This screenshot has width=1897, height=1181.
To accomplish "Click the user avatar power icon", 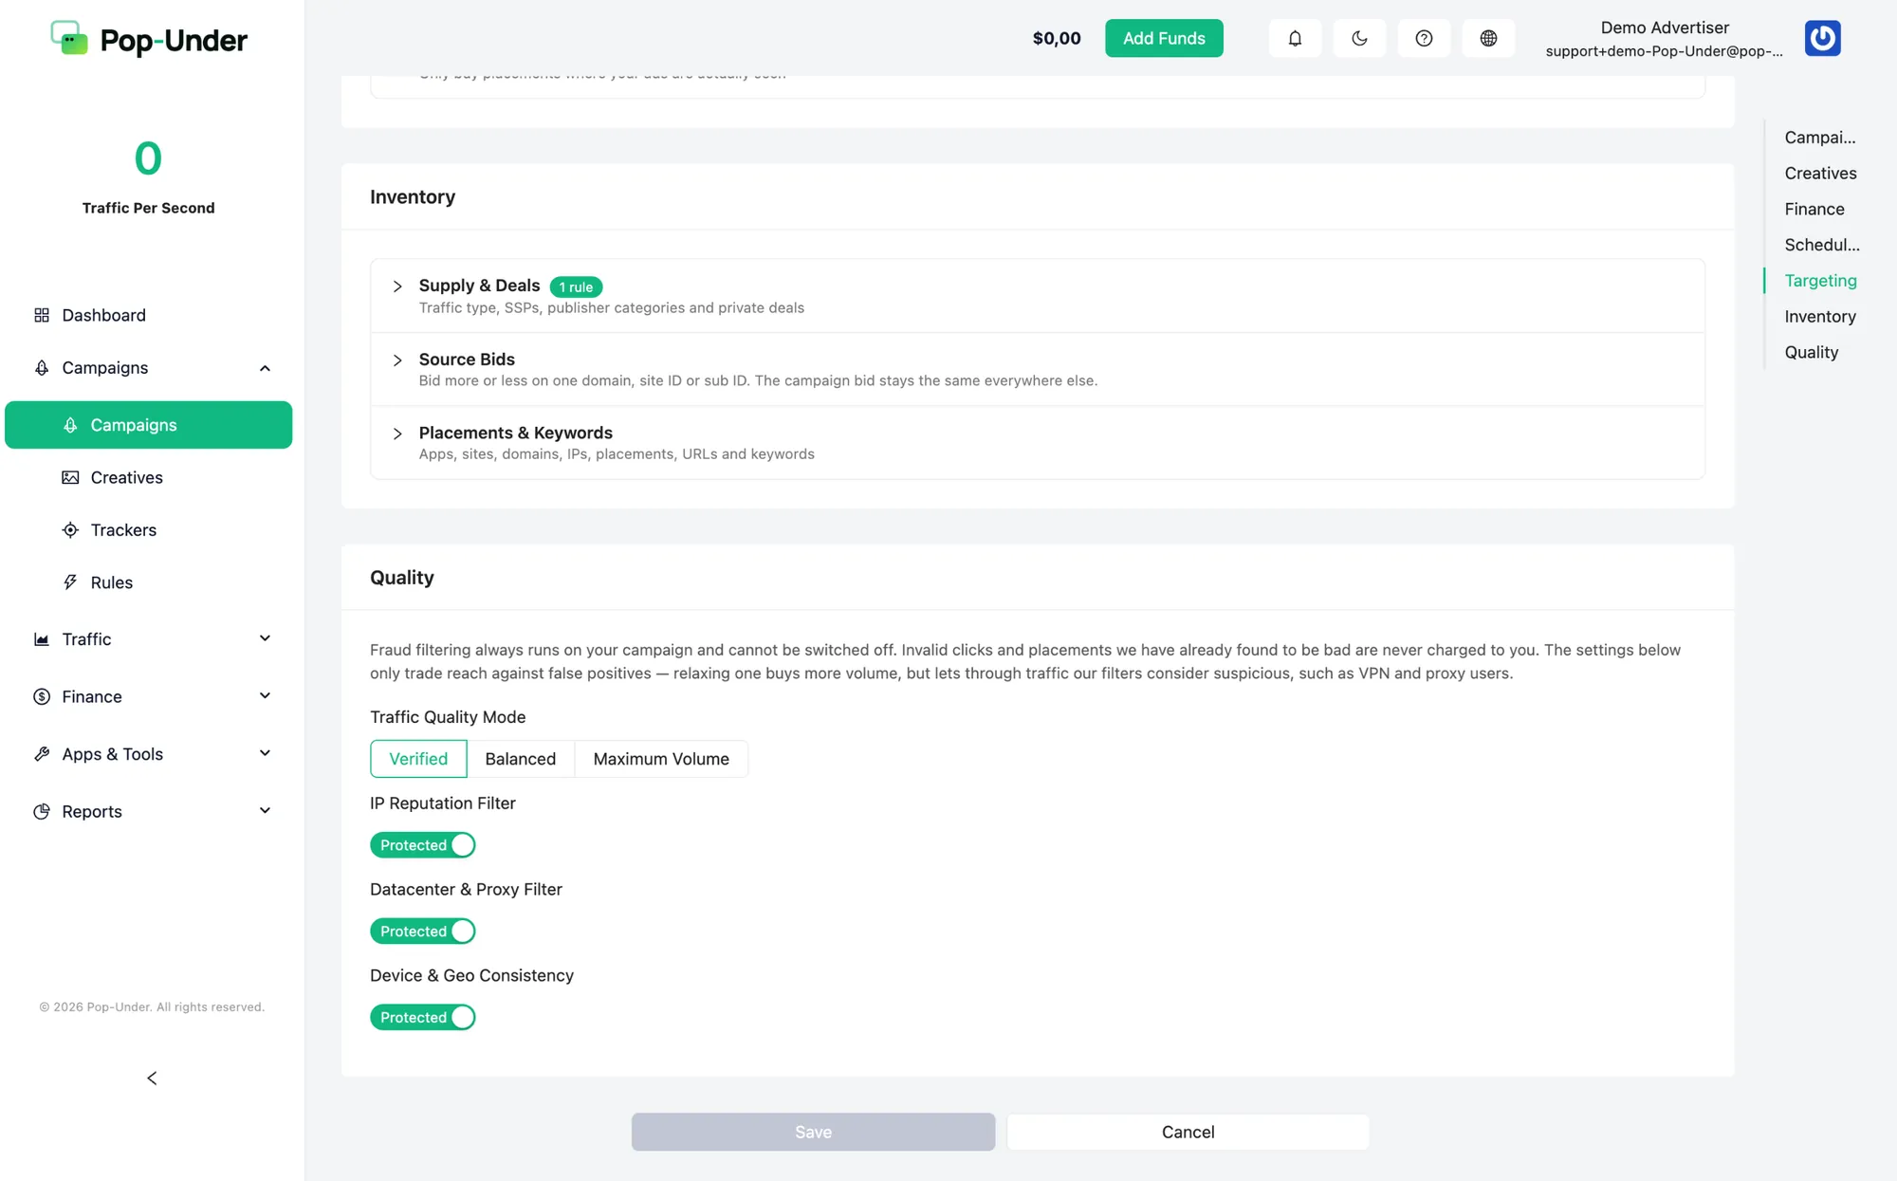I will click(1822, 38).
